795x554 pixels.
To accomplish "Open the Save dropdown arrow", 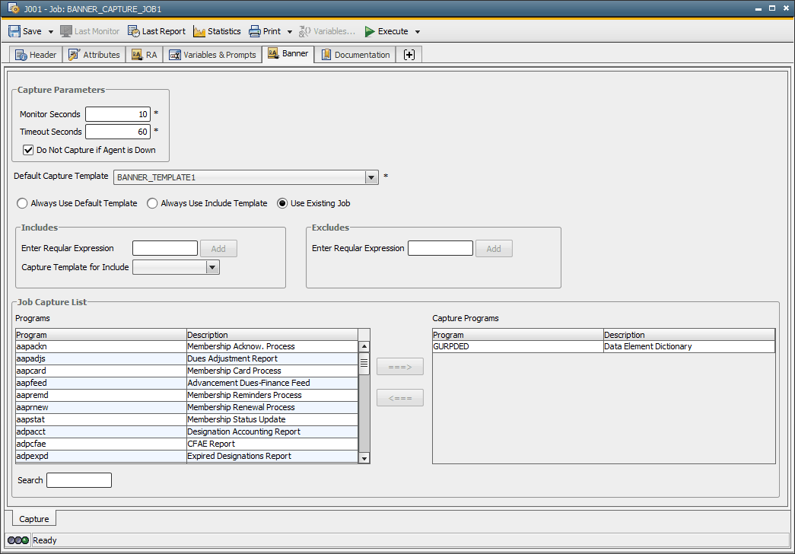I will (51, 31).
